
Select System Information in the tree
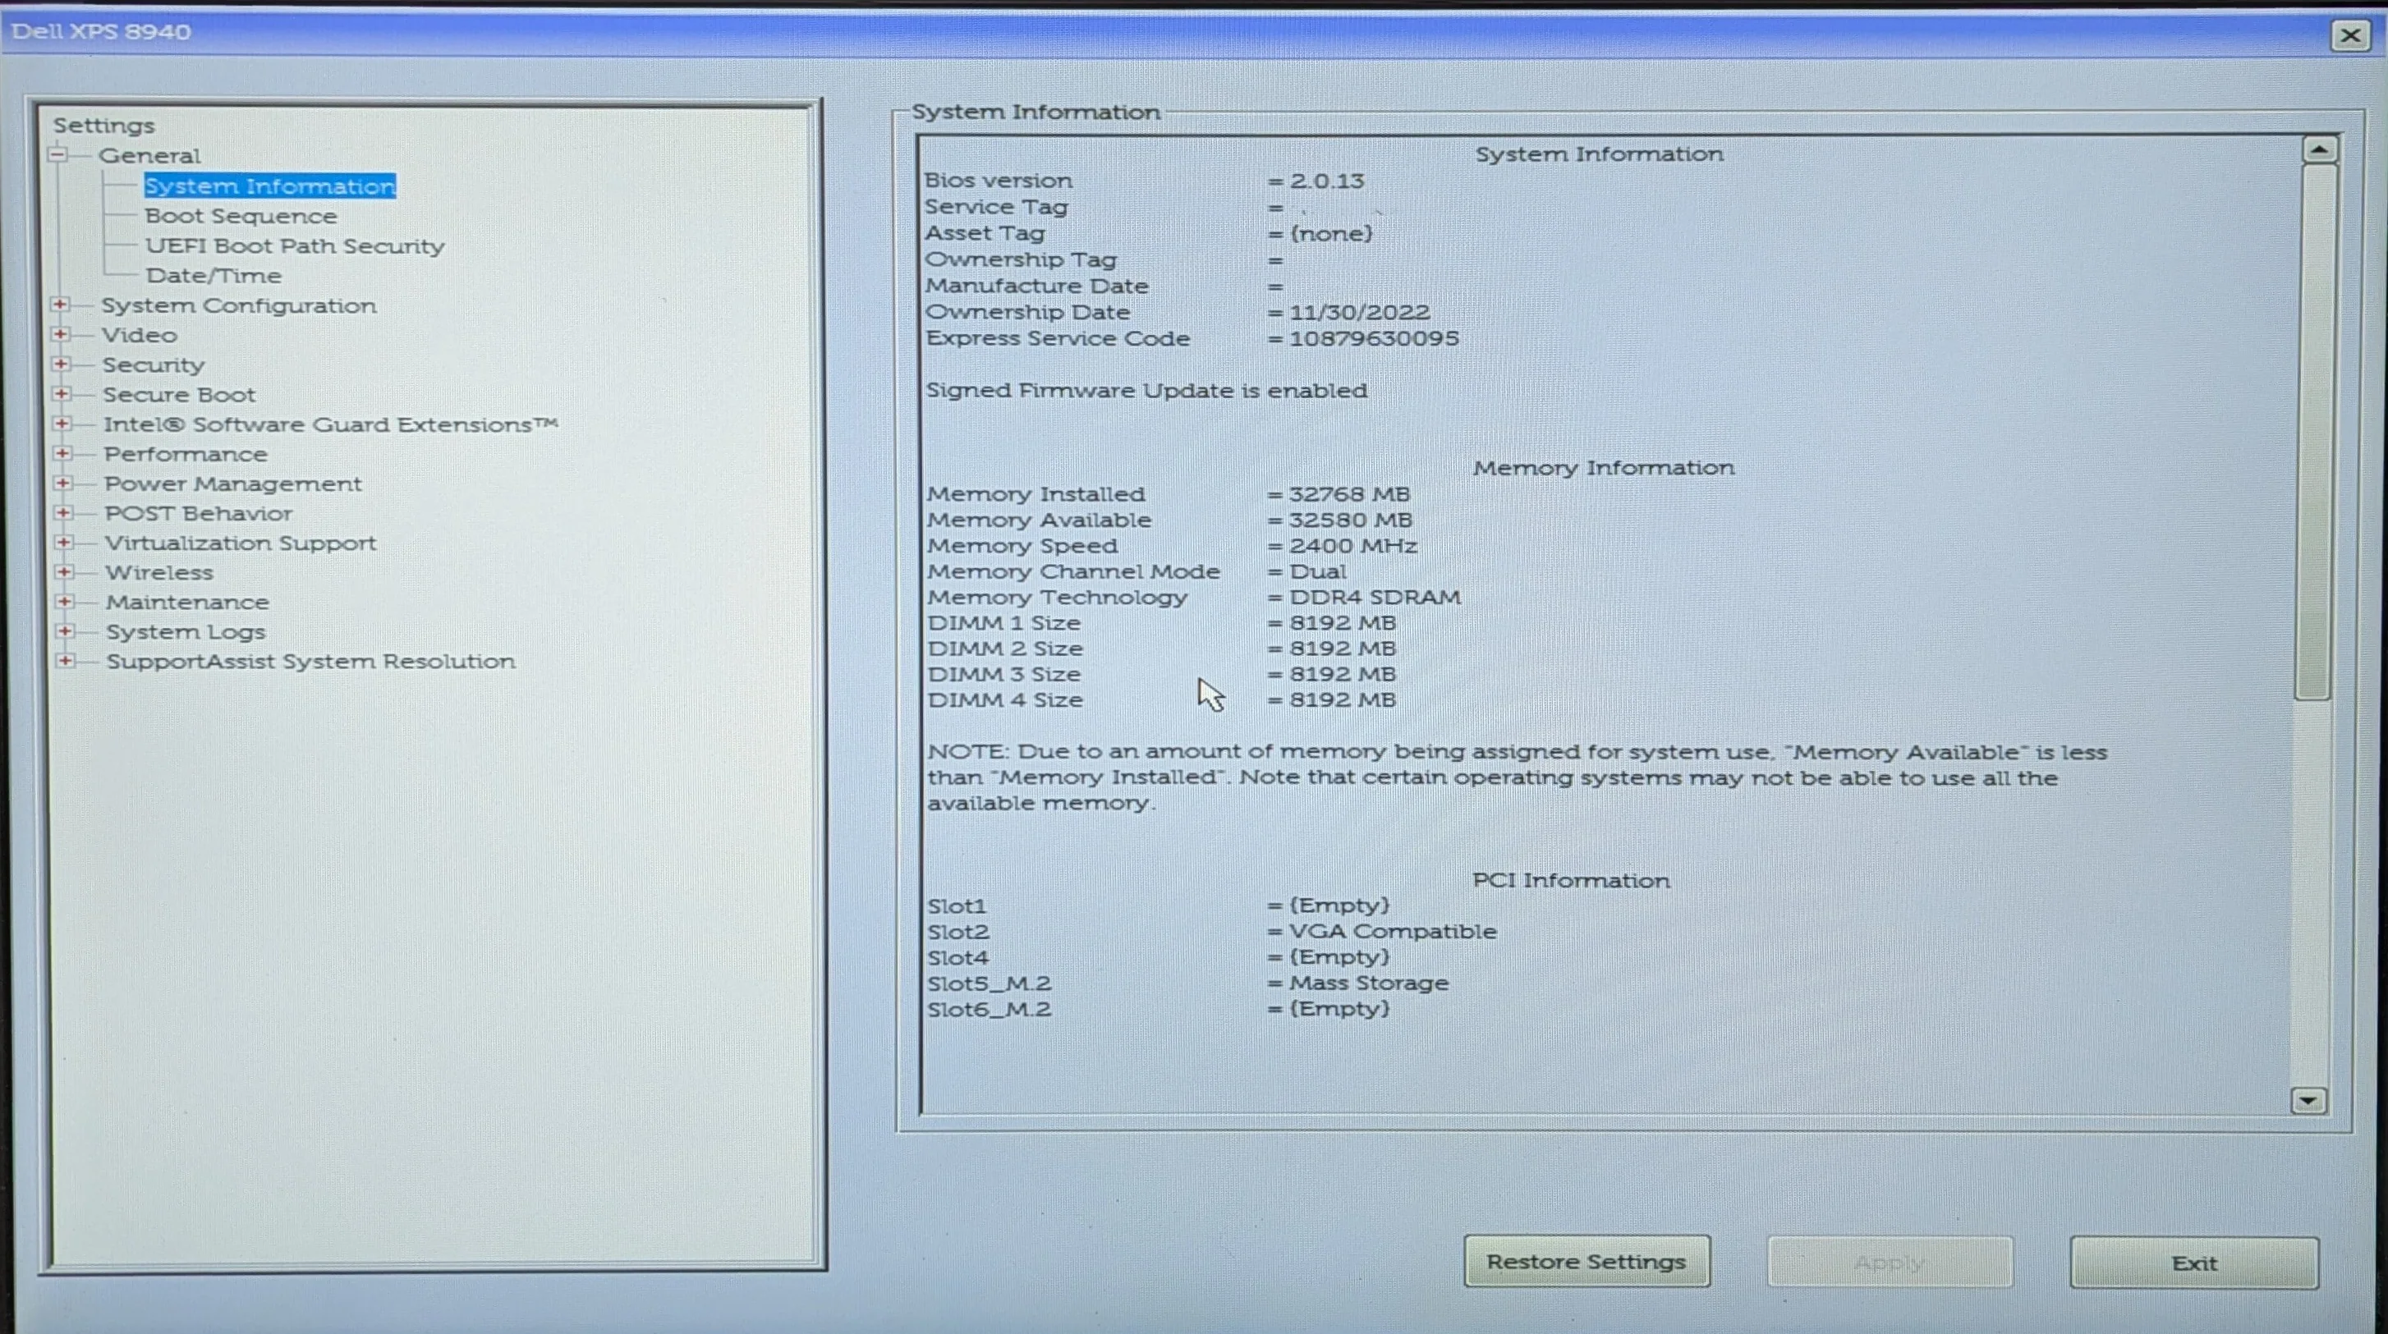point(270,186)
